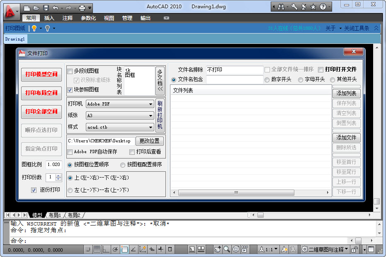Click the 图框比例 1.020 input field
The height and width of the screenshot is (257, 386).
click(53, 164)
